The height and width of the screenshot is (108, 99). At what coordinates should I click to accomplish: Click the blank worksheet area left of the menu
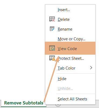(22, 50)
